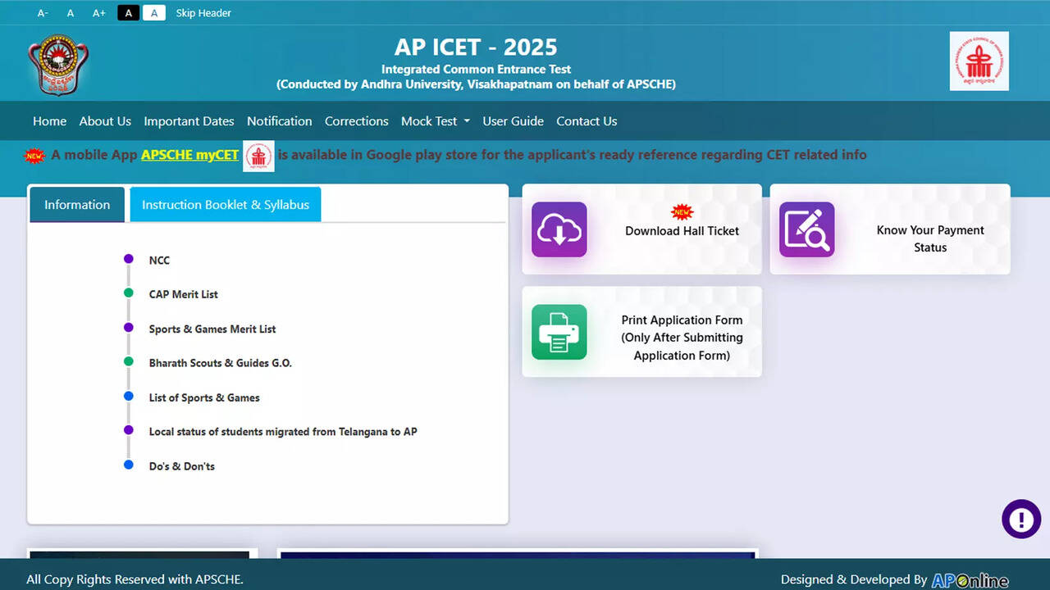Viewport: 1050px width, 590px height.
Task: Switch to Instruction Booklet & Syllabus tab
Action: 225,205
